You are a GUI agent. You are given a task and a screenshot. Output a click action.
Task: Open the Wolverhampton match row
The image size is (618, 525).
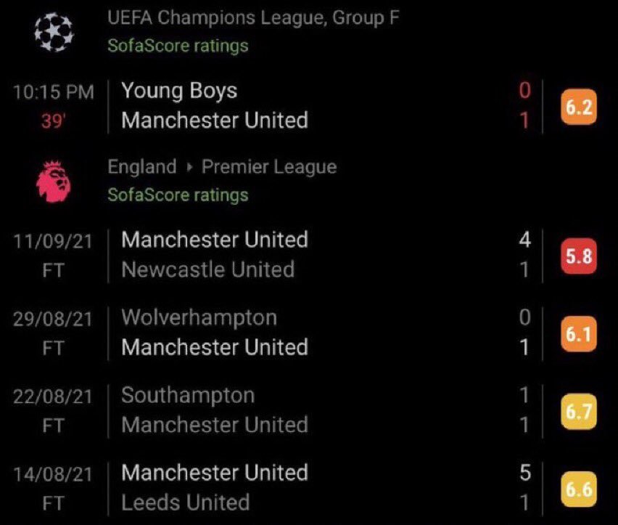pos(199,317)
